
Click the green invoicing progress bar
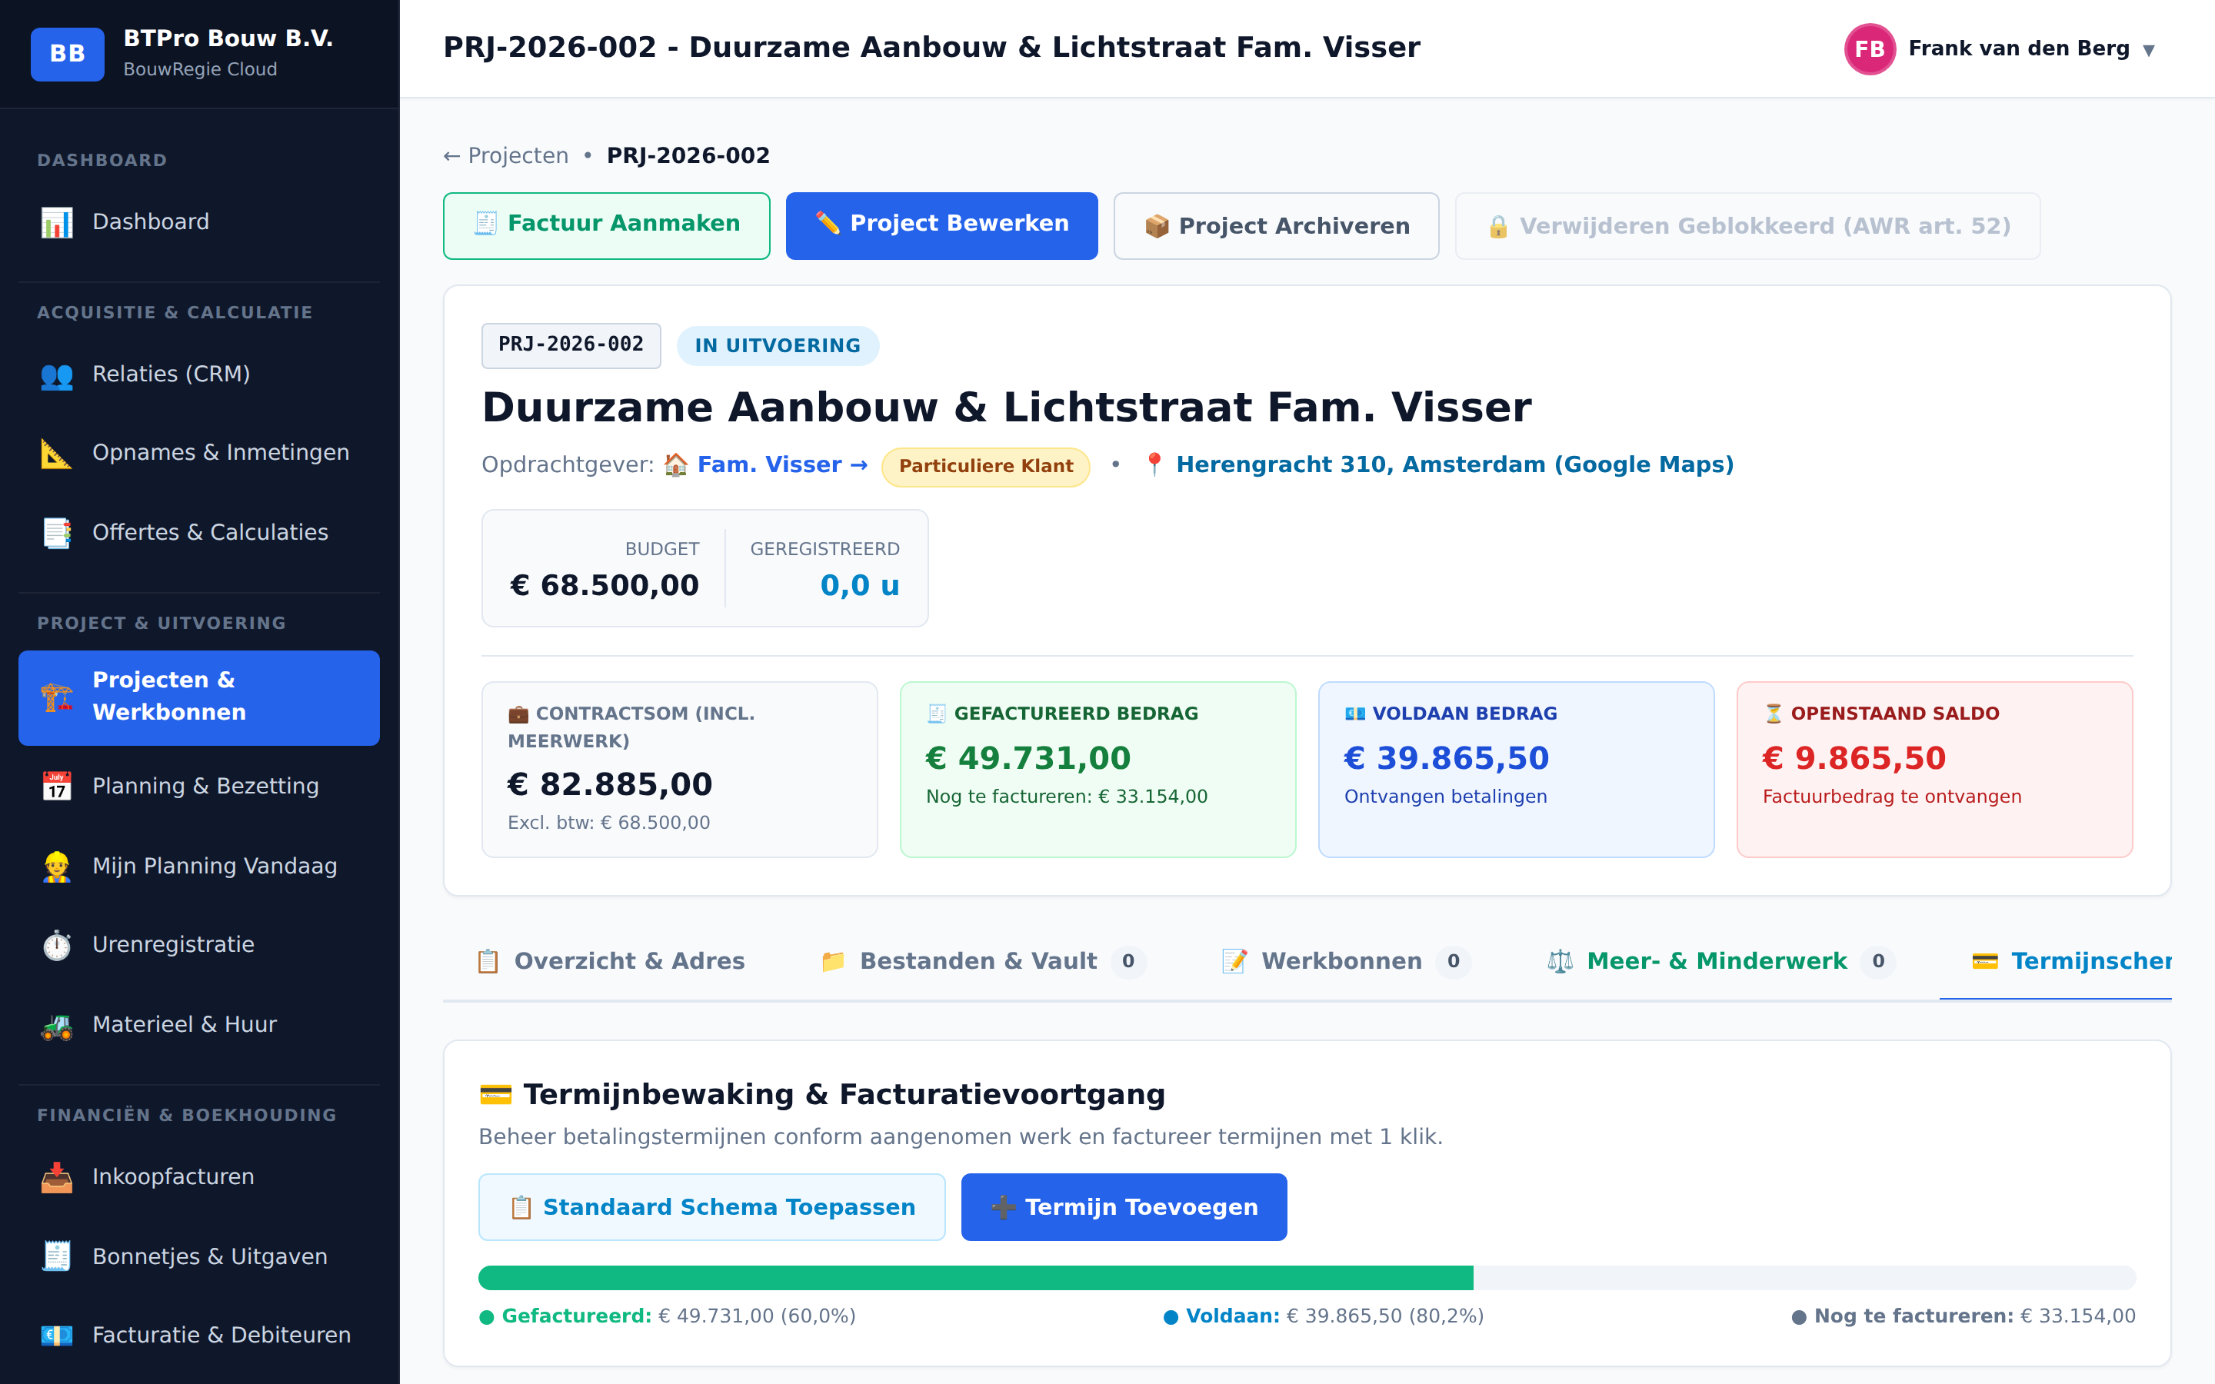click(976, 1278)
